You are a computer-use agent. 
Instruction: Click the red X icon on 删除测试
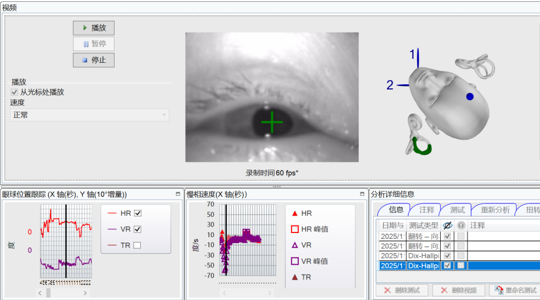(x=387, y=291)
